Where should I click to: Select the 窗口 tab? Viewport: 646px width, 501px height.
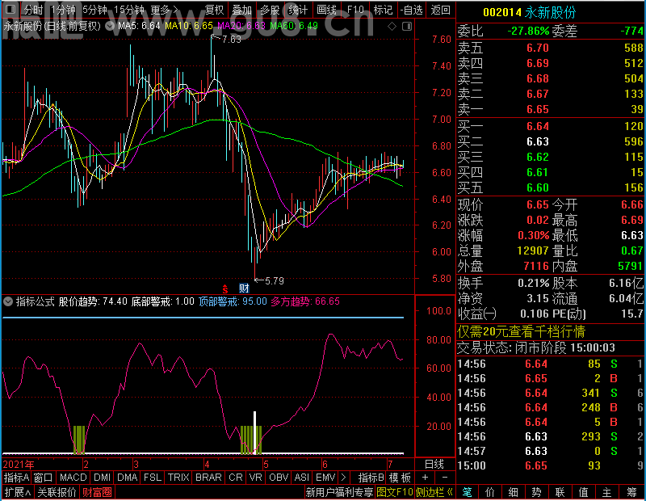[x=44, y=478]
